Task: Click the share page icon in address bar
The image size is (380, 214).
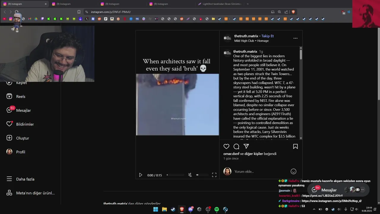Action: tap(286, 12)
